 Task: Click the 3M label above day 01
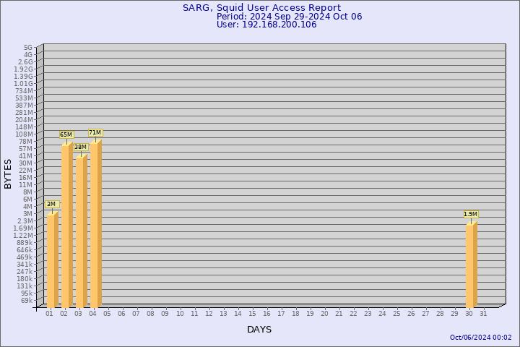click(51, 204)
